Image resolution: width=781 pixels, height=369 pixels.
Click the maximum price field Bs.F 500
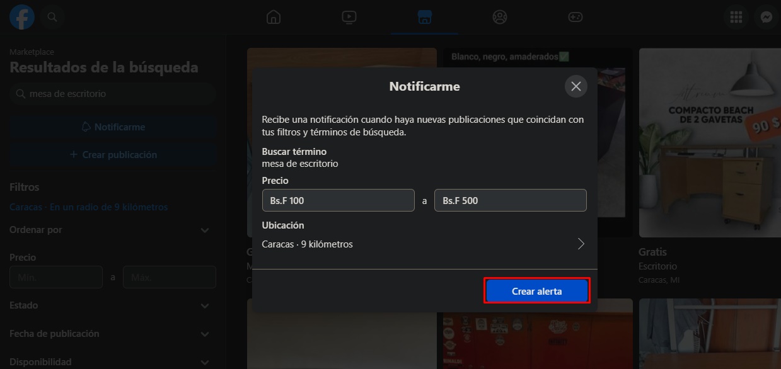[511, 200]
